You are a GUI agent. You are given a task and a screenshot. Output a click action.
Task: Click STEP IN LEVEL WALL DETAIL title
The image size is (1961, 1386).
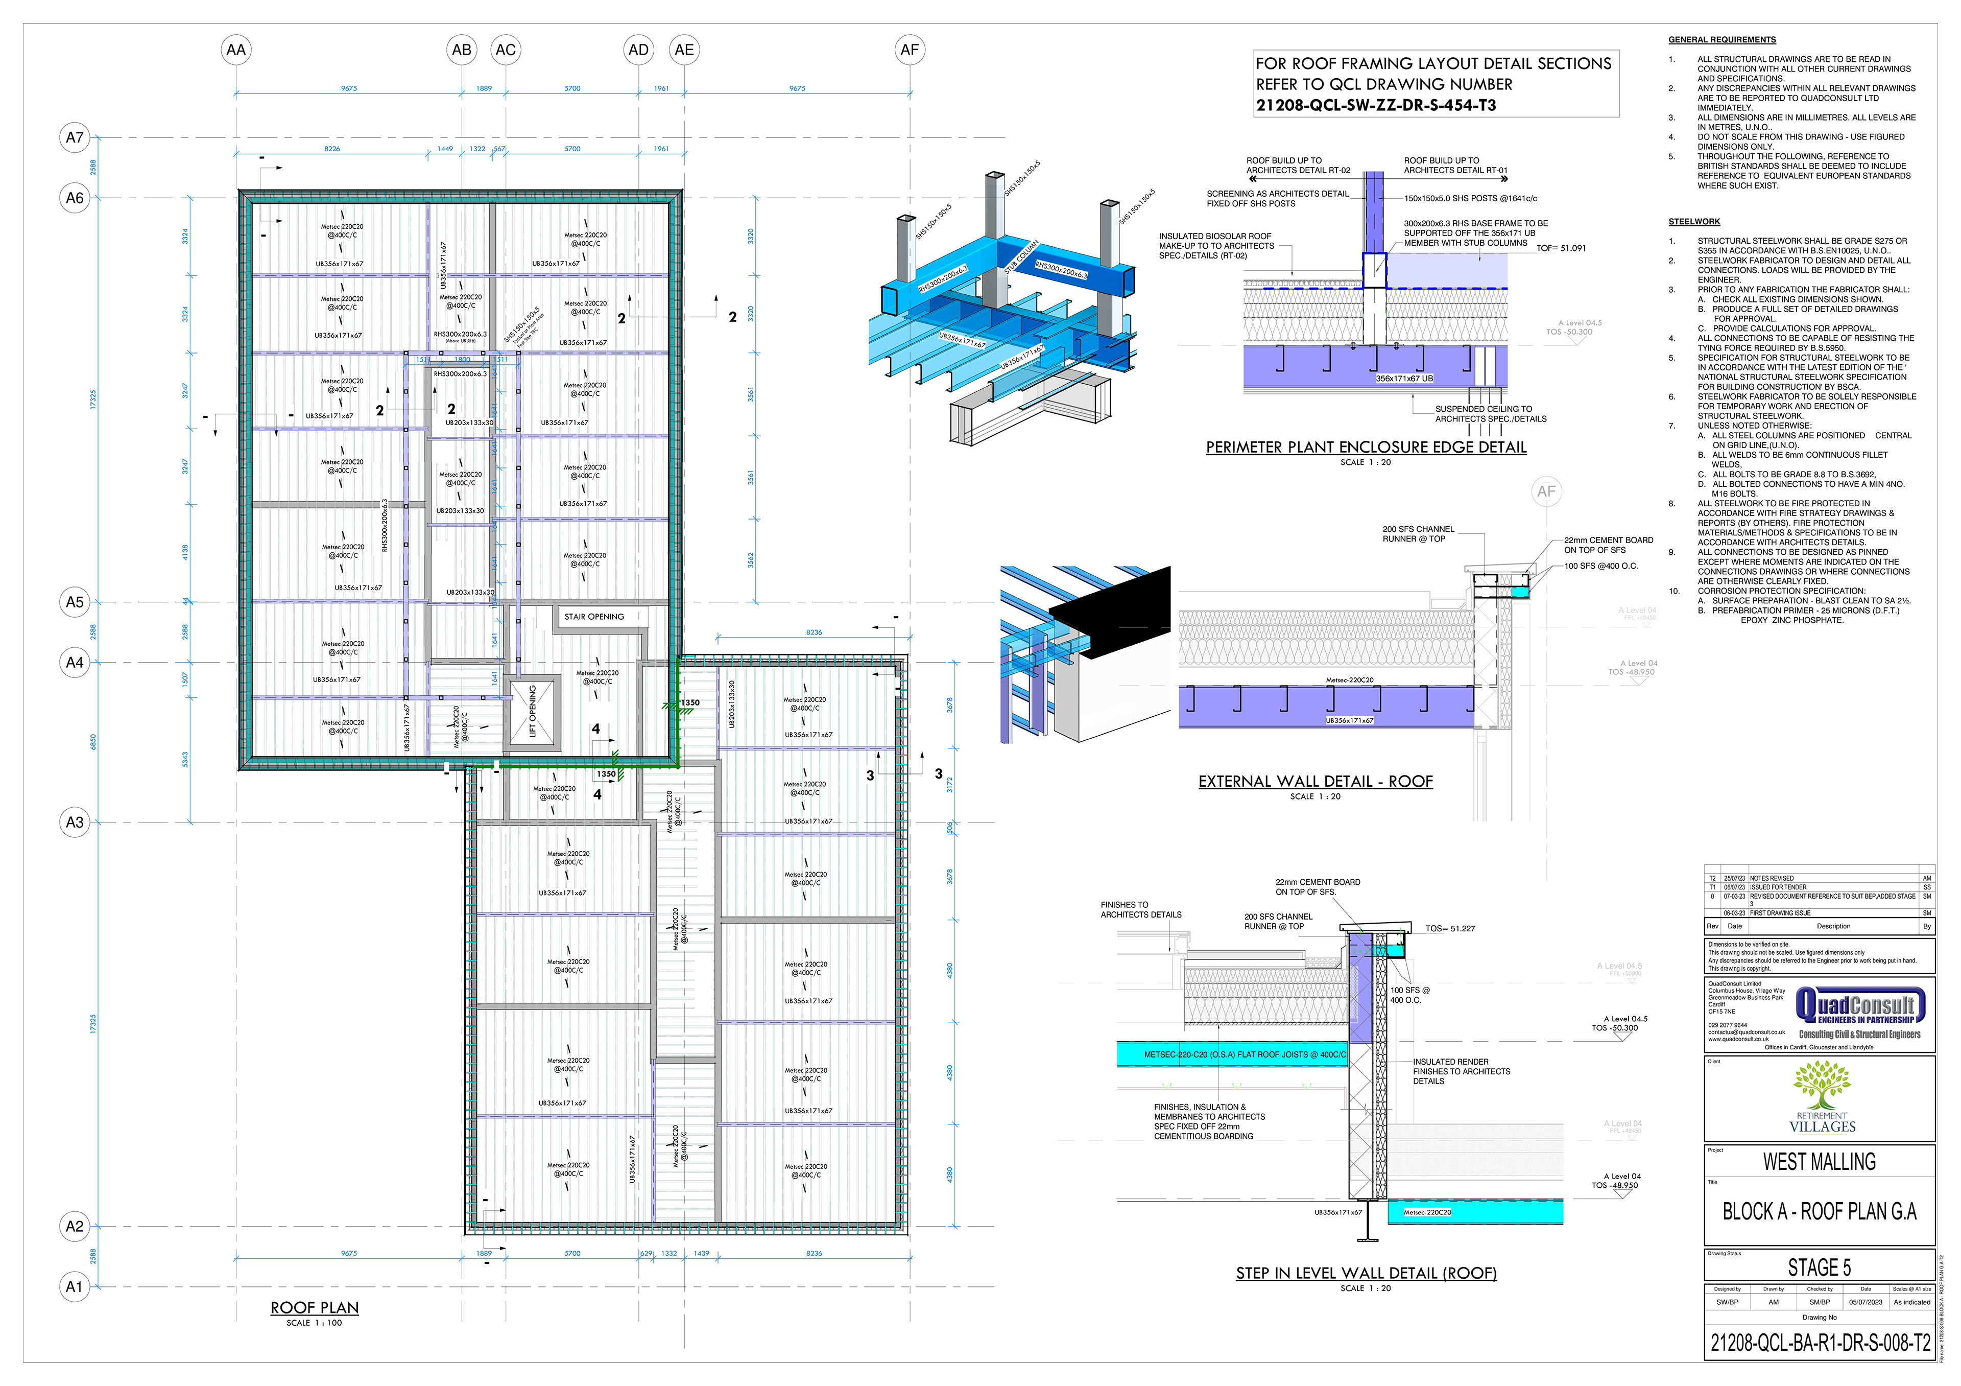(x=1366, y=1273)
